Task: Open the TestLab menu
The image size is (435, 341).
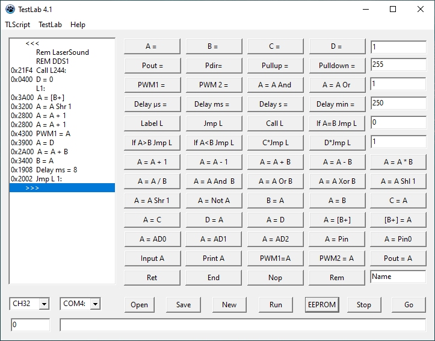Action: point(50,25)
